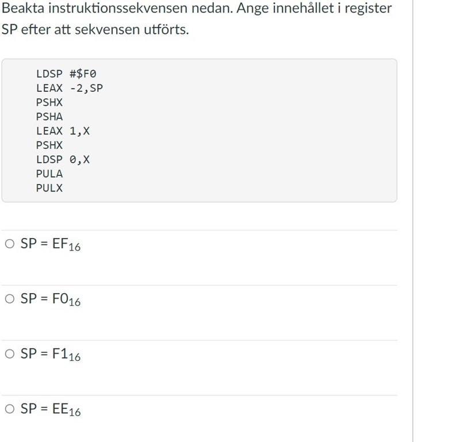460x442 pixels.
Task: Click the sentence 'Beakta instruktionssekvensen nedan.'
Action: pyautogui.click(x=118, y=9)
